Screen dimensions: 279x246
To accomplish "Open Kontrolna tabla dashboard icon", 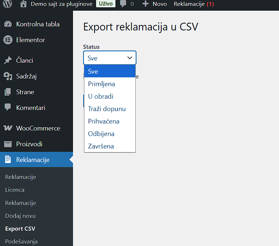I will click(x=8, y=24).
